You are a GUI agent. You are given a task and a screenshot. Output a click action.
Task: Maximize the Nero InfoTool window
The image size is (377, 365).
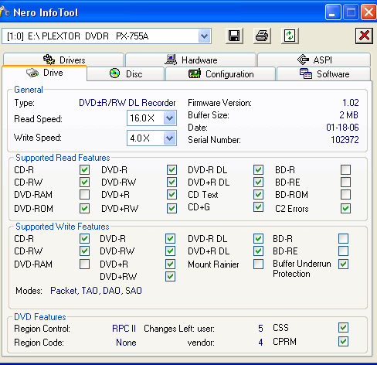pos(351,12)
